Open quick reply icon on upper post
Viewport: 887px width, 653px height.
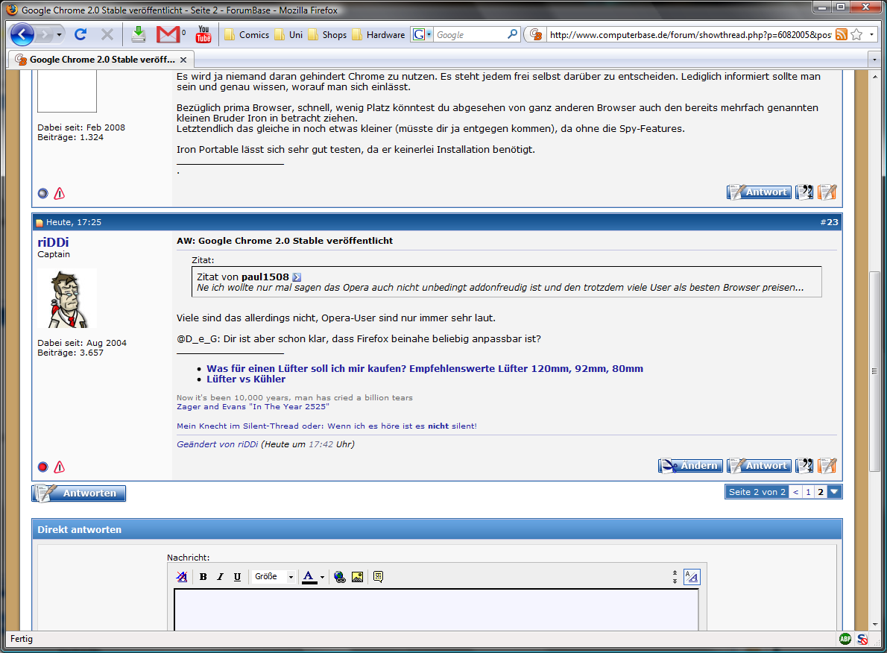(x=827, y=192)
